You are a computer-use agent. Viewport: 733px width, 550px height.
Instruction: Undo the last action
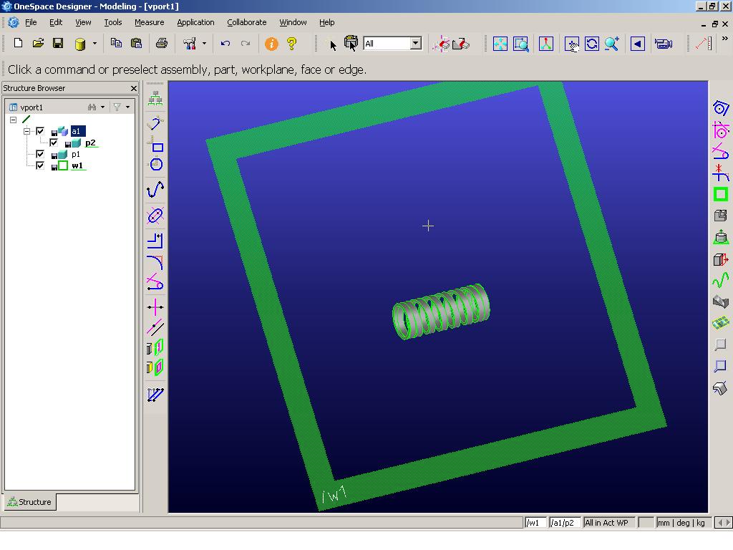[225, 44]
